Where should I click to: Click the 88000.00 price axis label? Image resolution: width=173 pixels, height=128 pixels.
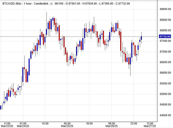click(x=165, y=30)
